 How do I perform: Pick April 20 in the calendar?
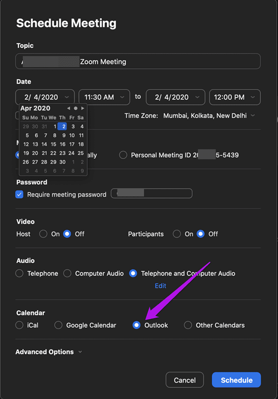click(35, 153)
